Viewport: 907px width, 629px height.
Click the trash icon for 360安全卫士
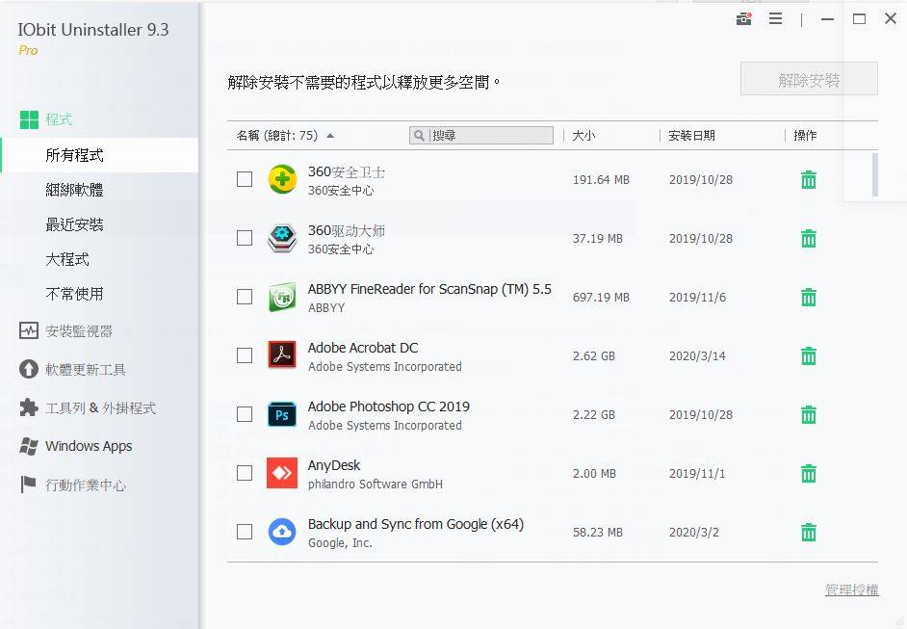click(x=809, y=180)
